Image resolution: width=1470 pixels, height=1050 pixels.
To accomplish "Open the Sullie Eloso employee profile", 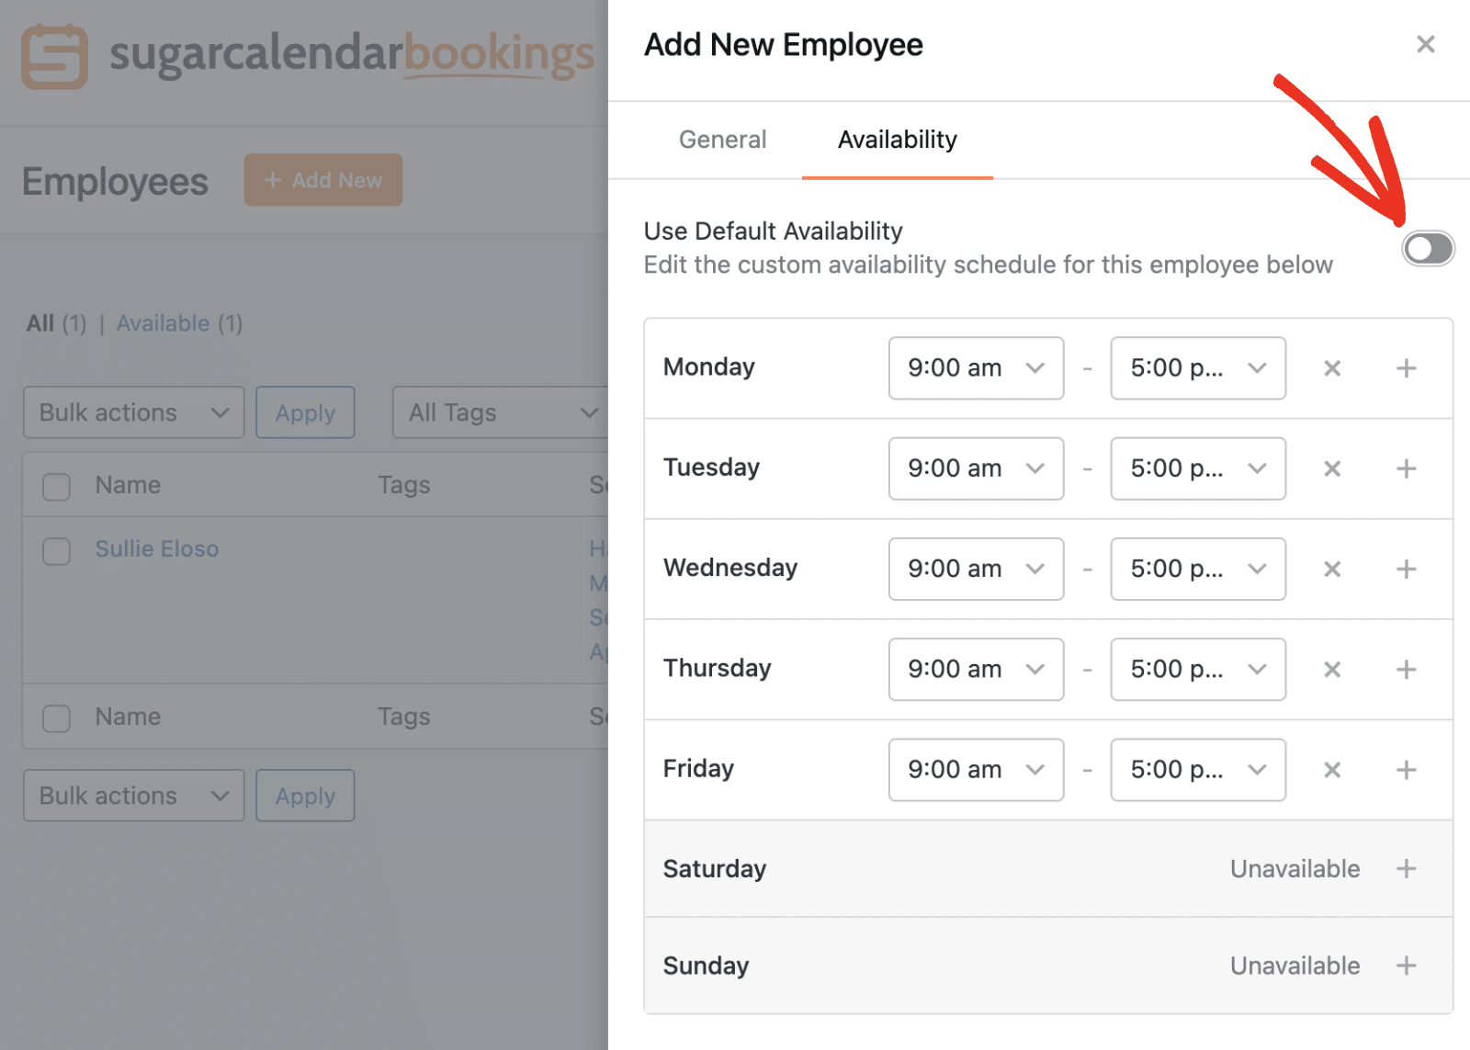I will click(156, 548).
